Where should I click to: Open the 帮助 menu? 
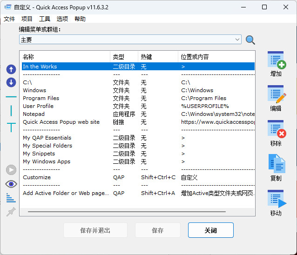tap(80, 19)
